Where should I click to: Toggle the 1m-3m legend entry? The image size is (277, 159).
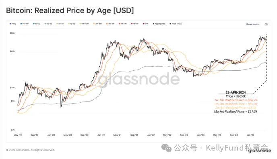[110, 24]
